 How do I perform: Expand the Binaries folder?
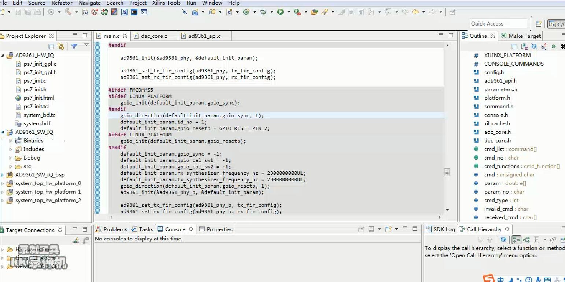tap(11, 141)
